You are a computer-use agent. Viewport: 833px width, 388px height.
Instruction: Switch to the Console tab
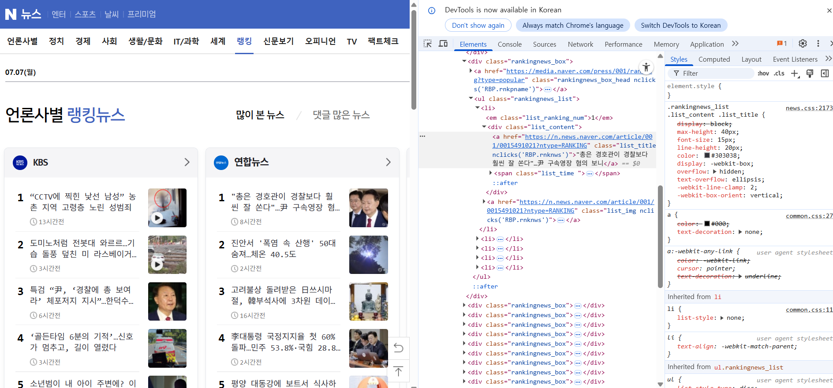coord(510,44)
